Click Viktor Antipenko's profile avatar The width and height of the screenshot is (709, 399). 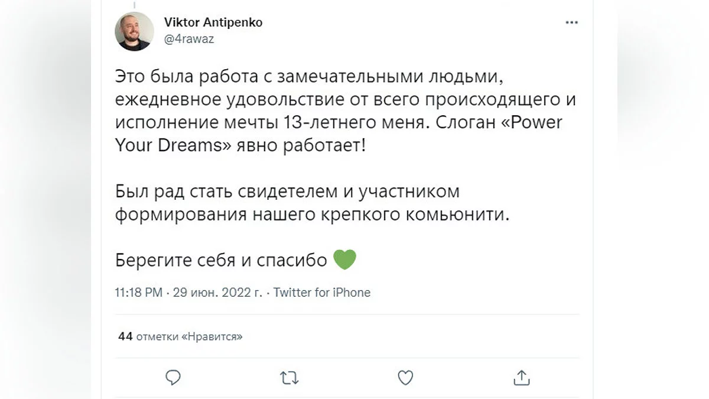pyautogui.click(x=134, y=31)
